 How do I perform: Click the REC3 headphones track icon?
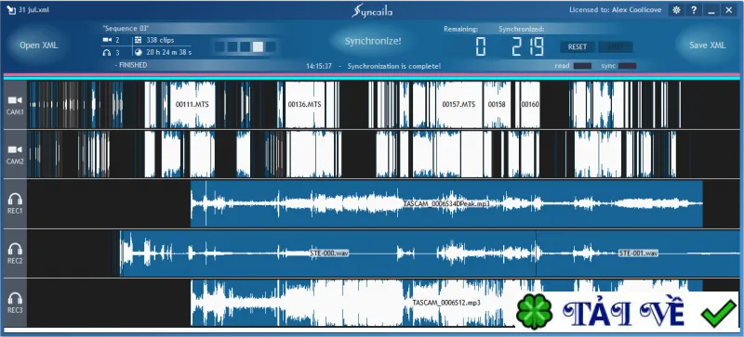point(15,298)
